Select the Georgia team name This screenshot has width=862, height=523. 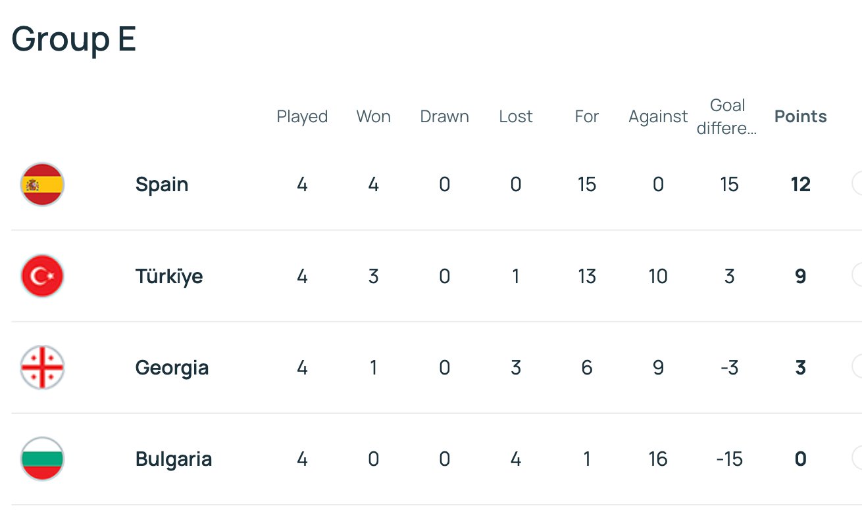[x=172, y=367]
